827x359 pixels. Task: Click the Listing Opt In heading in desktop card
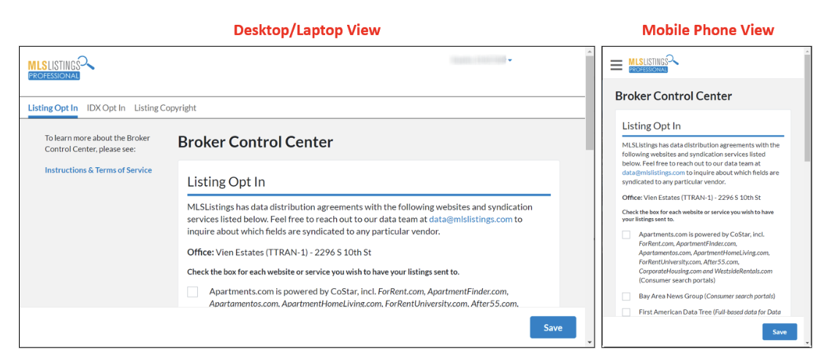point(226,182)
